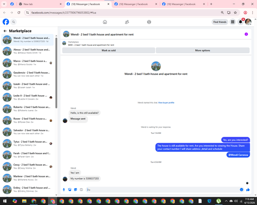The image size is (257, 205).
Task: Open the Cessy conversation in list
Action: coord(27,167)
